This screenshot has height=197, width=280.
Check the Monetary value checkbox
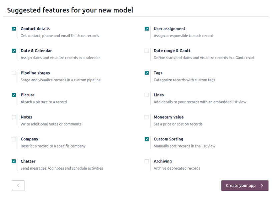coord(147,117)
